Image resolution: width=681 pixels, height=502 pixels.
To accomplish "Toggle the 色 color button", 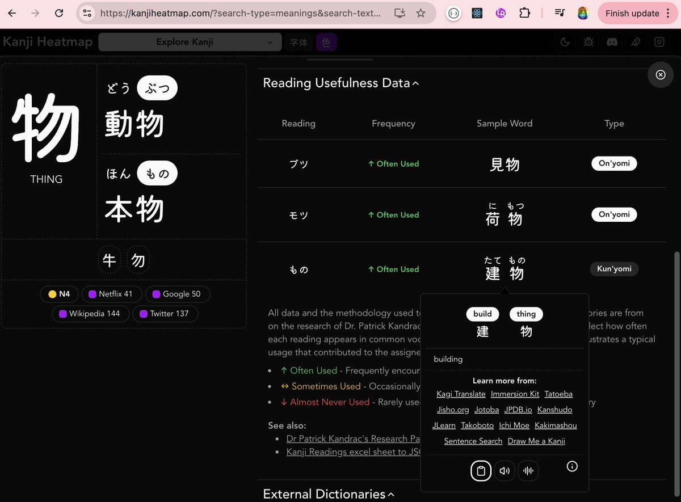I will click(326, 42).
